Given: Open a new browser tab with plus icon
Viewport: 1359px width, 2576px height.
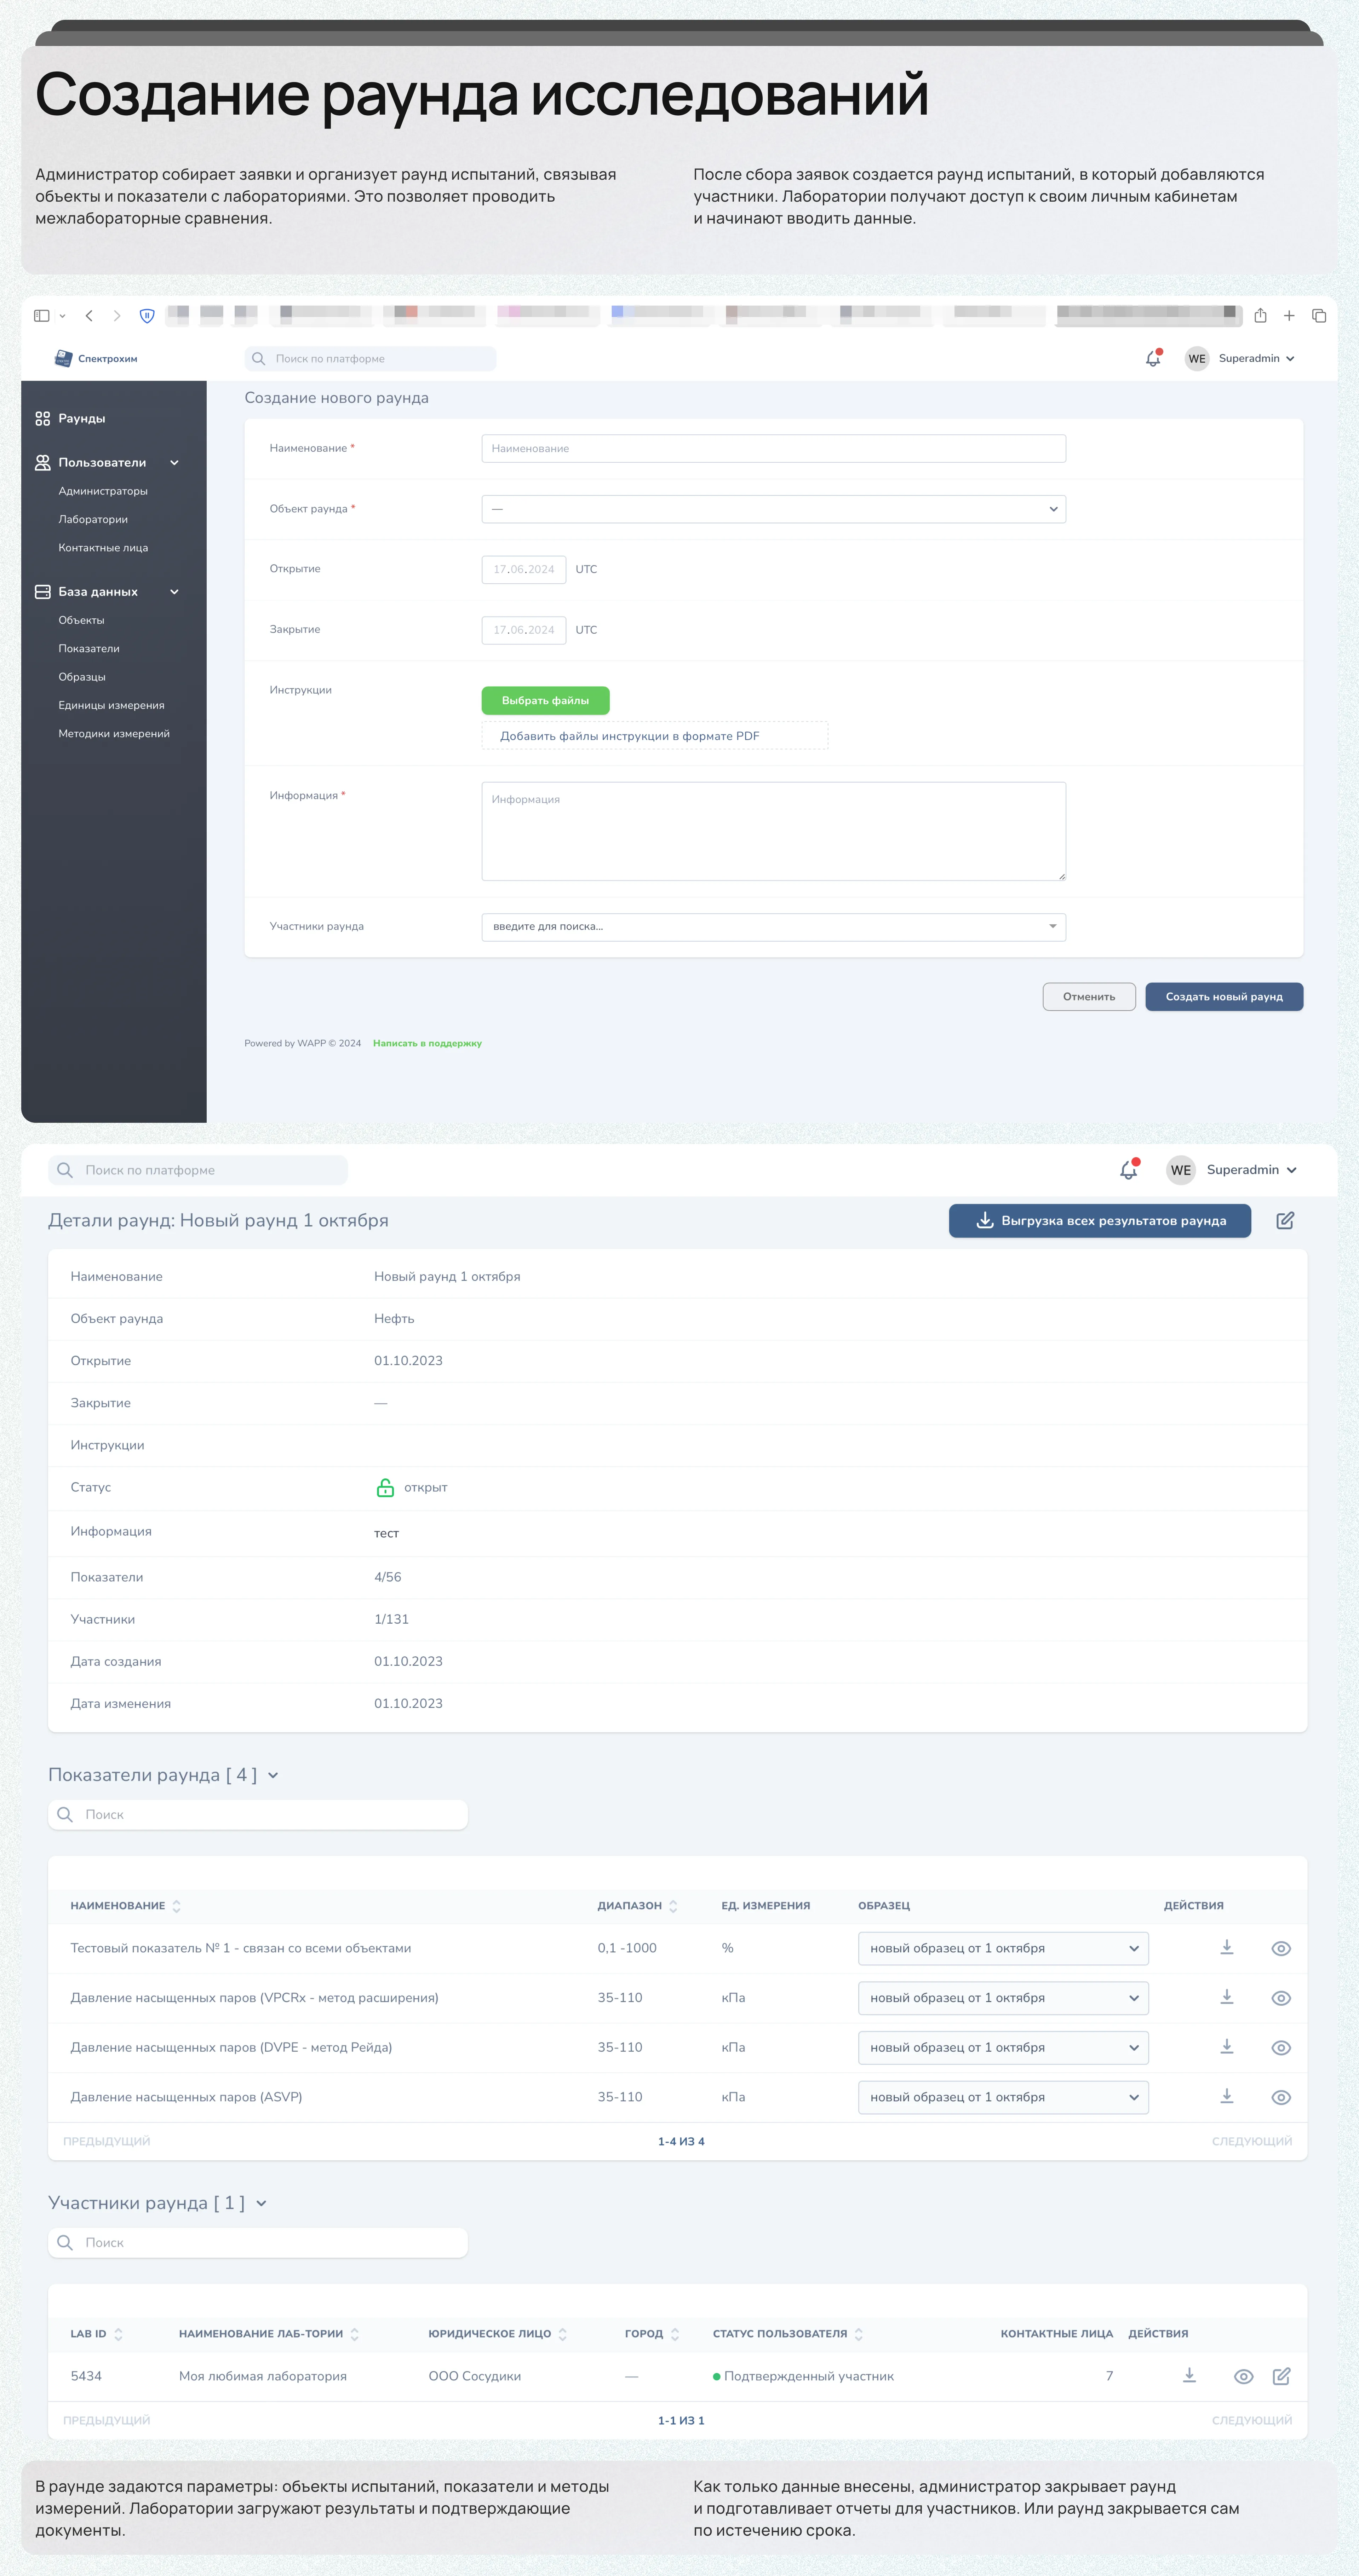Looking at the screenshot, I should point(1289,316).
